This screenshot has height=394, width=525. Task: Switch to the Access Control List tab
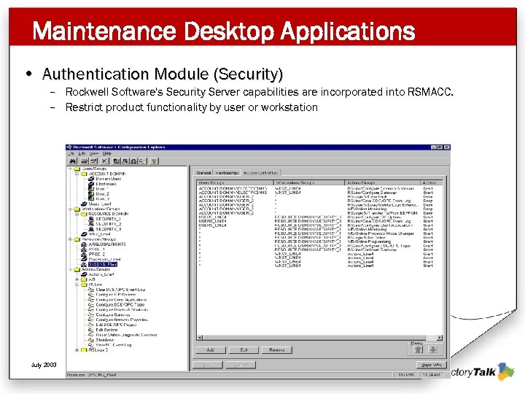point(260,172)
